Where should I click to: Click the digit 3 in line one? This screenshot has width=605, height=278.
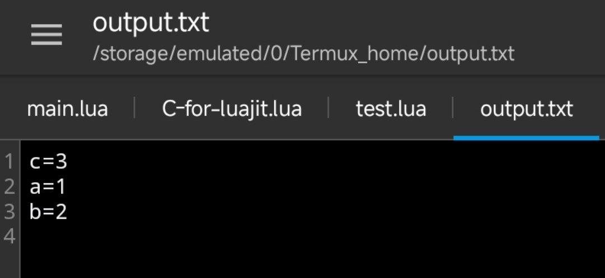pyautogui.click(x=61, y=162)
